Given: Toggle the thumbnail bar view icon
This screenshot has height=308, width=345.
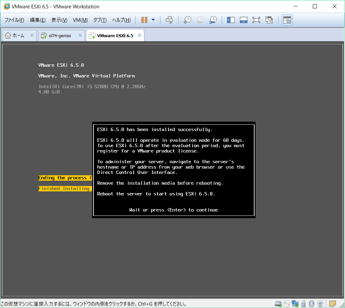Looking at the screenshot, I should point(244,20).
